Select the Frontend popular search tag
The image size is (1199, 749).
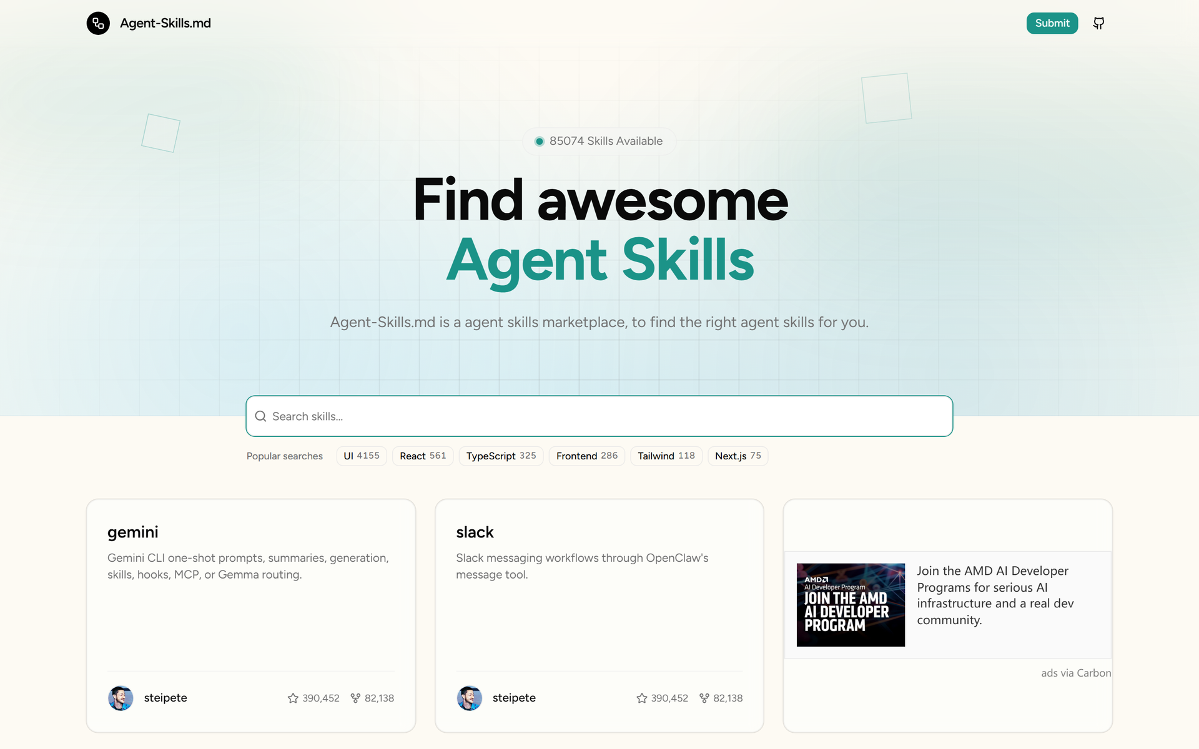587,456
